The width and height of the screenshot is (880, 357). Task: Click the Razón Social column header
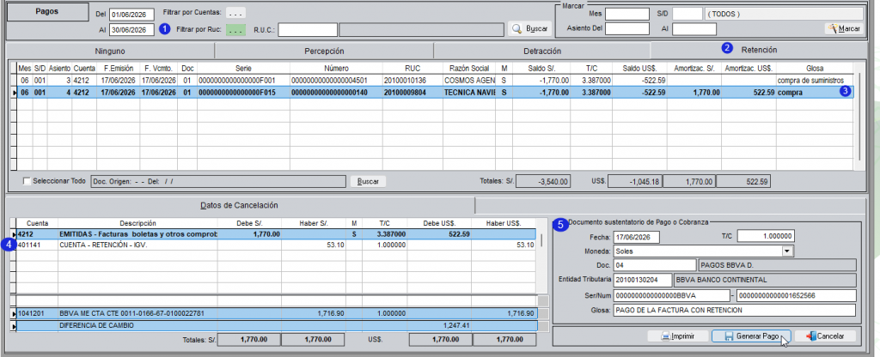click(x=469, y=68)
